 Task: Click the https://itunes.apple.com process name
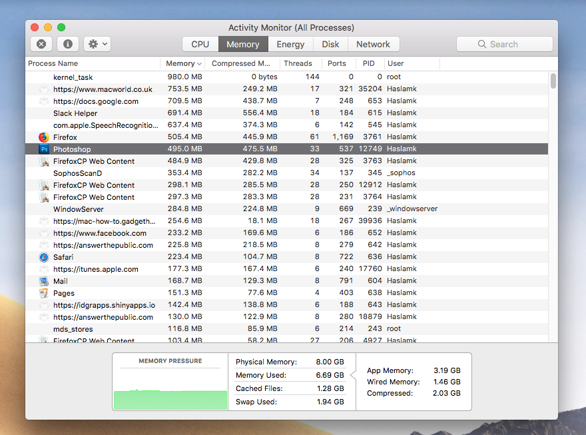click(x=96, y=269)
